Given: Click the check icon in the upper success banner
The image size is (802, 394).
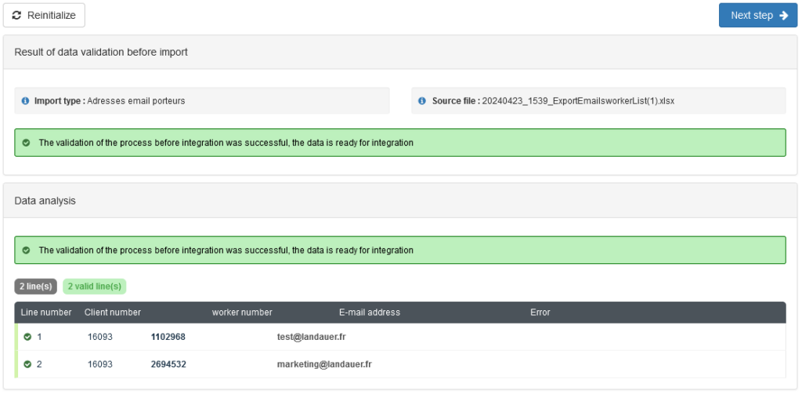Looking at the screenshot, I should click(x=26, y=143).
